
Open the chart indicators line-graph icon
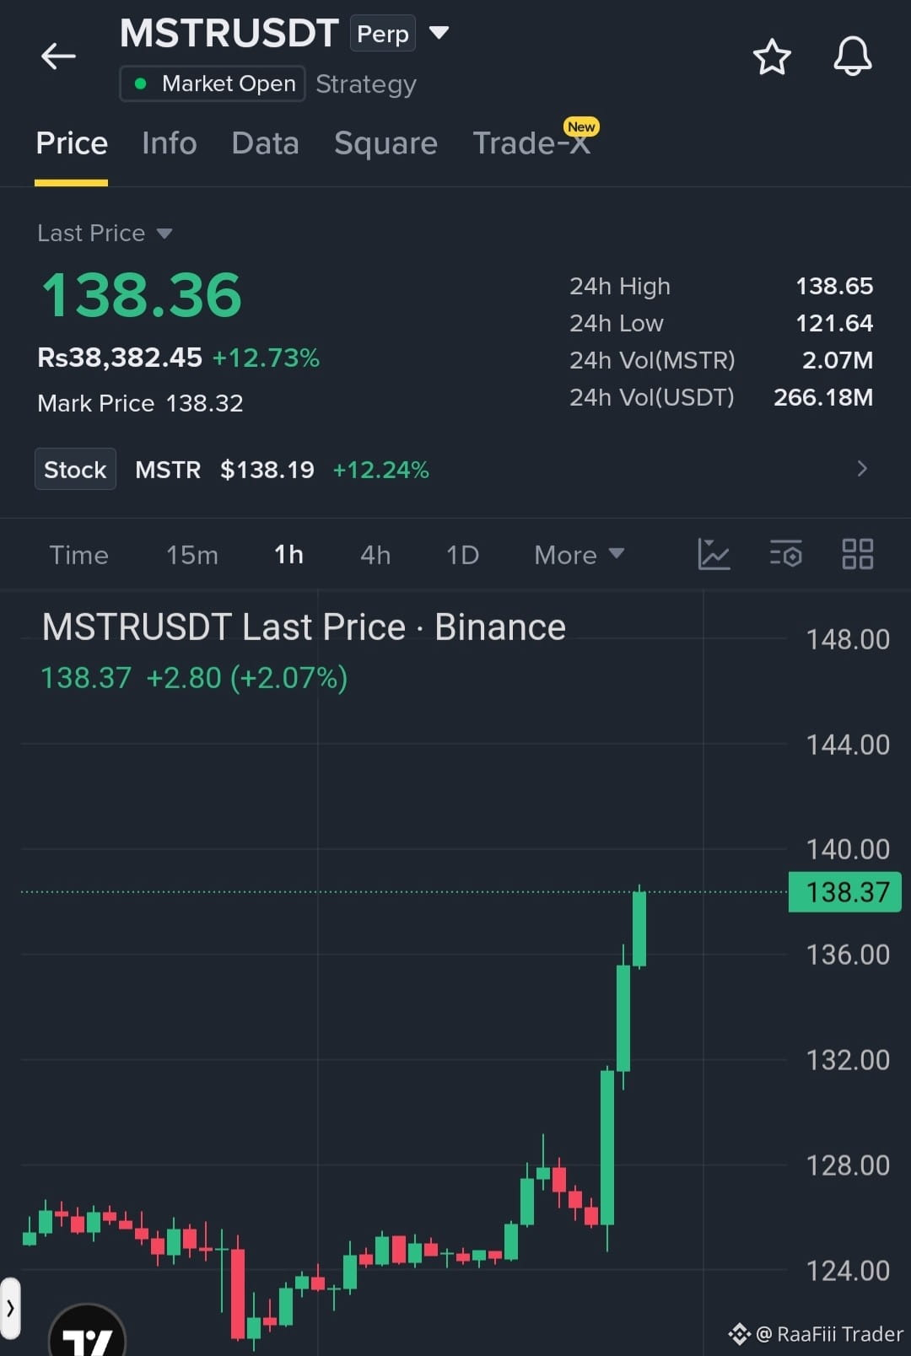point(714,554)
